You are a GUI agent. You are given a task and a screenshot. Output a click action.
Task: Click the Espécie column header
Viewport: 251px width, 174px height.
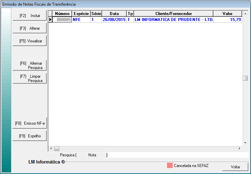81,14
